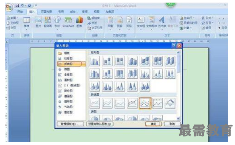Switch to Mailings (邮件) tab
235x145 pixels.
pos(73,11)
